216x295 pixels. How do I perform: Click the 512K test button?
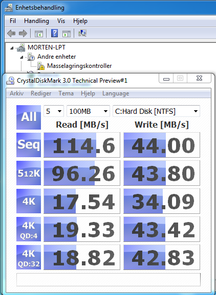[x=29, y=173]
